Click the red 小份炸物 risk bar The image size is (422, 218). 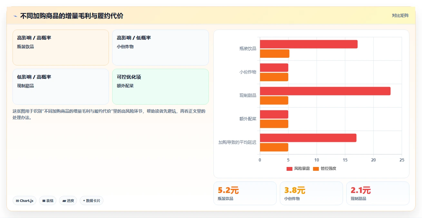point(274,68)
